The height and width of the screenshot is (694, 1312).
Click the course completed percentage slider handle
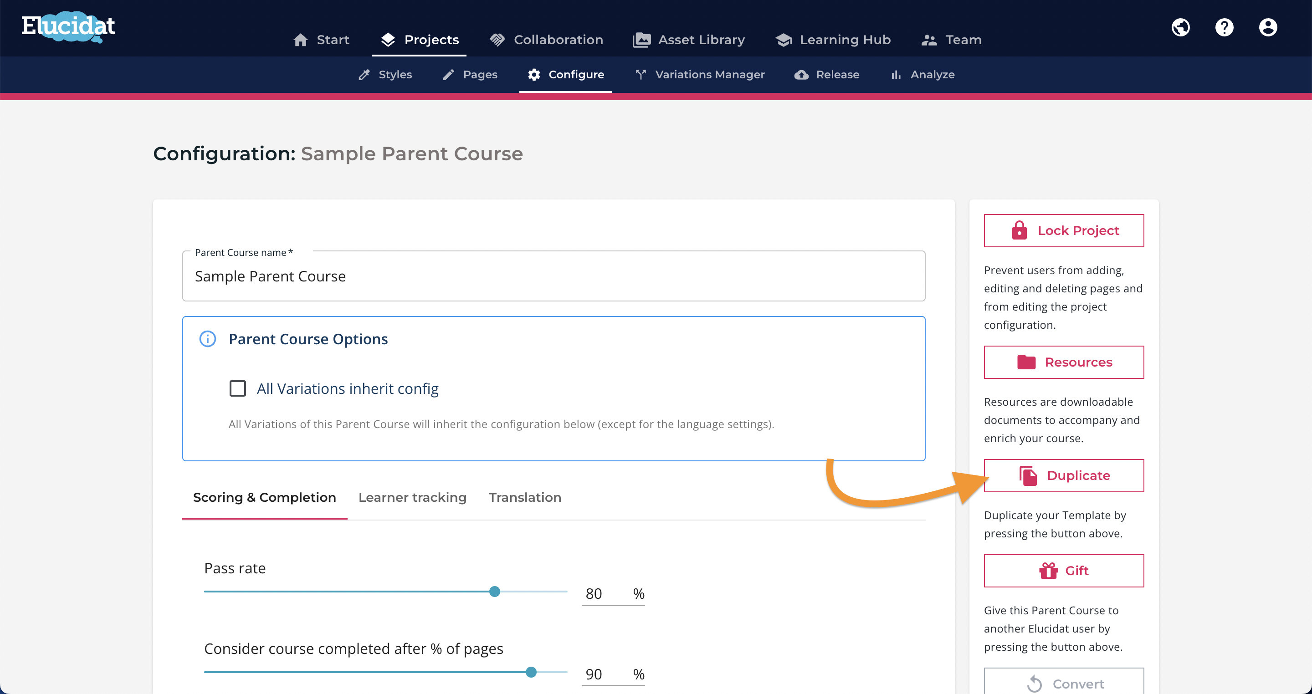tap(531, 672)
